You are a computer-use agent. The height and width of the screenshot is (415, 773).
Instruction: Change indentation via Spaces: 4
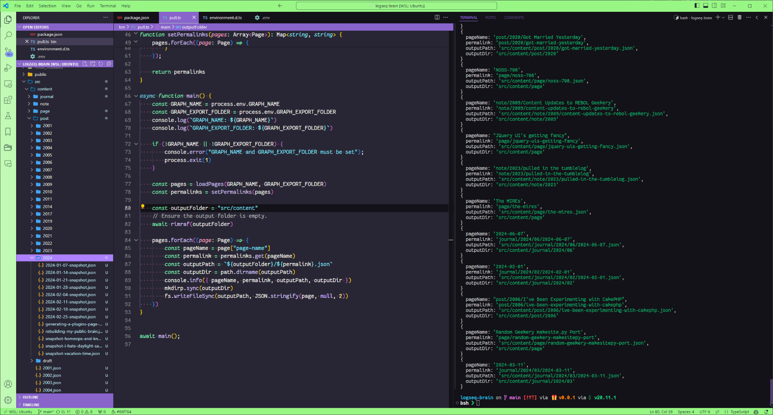tap(686, 412)
